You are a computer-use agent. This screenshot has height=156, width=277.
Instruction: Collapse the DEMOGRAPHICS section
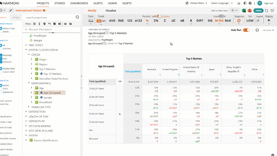pyautogui.click(x=29, y=83)
